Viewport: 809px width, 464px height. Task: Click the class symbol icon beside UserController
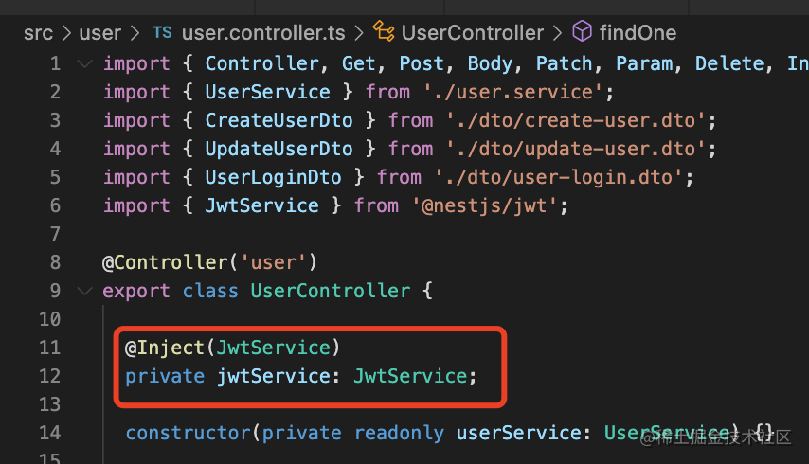[384, 33]
